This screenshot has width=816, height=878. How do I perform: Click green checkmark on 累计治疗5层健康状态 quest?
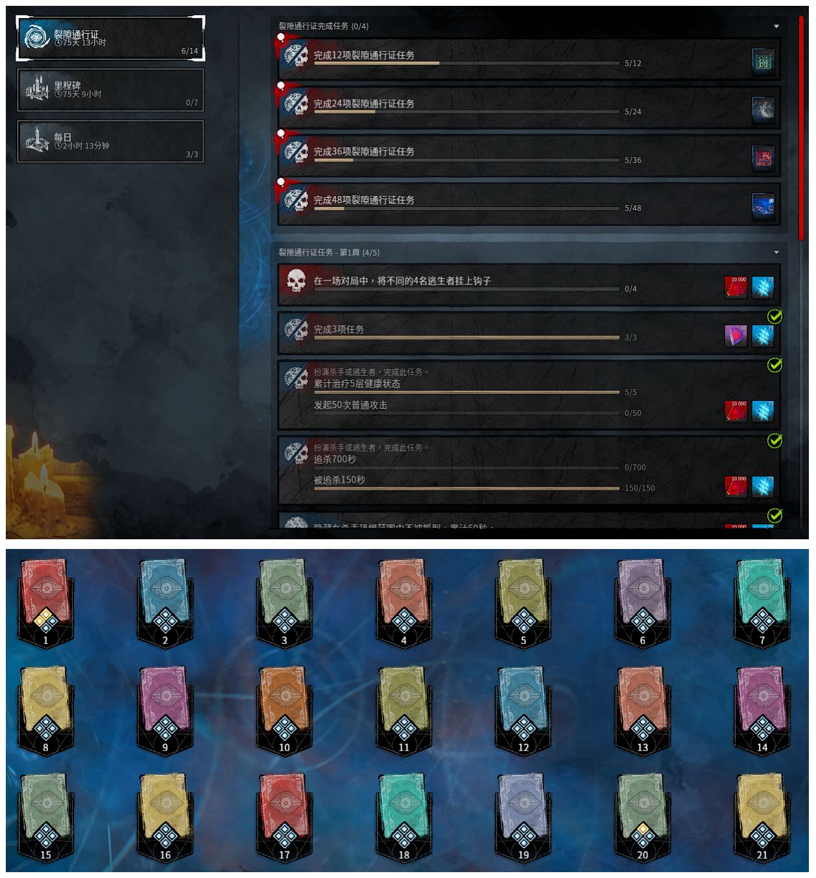[774, 365]
